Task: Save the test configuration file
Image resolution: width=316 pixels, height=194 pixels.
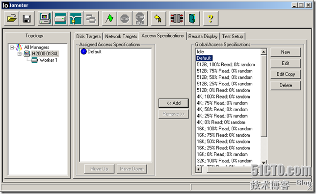Action: [x=27, y=19]
